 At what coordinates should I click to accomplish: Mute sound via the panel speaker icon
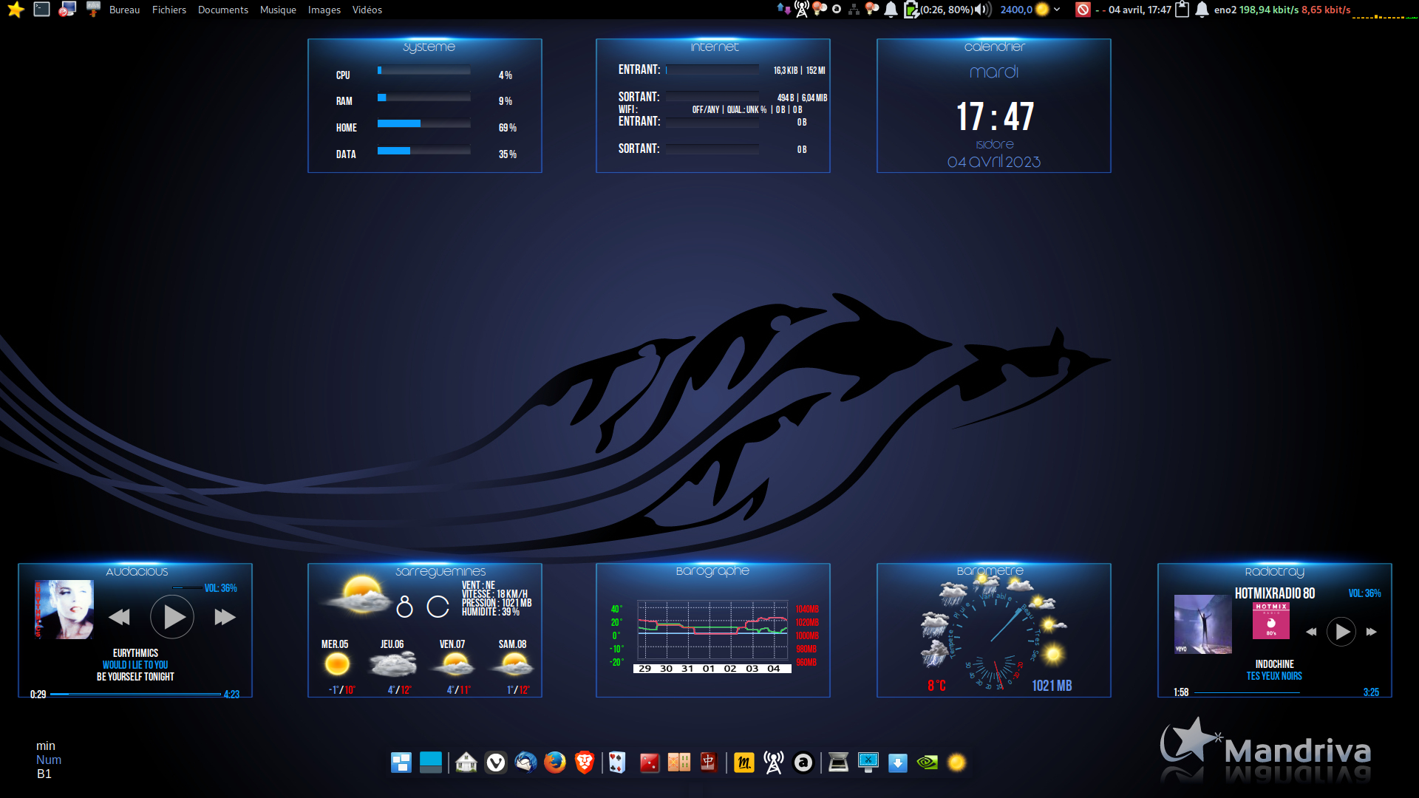pos(981,10)
